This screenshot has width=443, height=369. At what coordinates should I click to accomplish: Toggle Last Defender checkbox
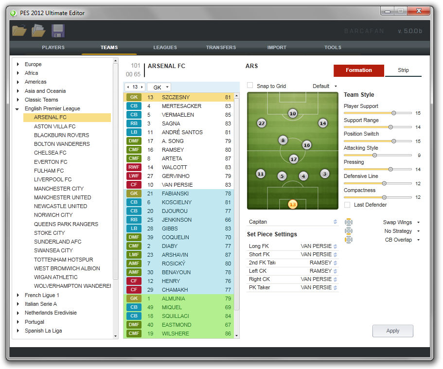[x=347, y=205]
